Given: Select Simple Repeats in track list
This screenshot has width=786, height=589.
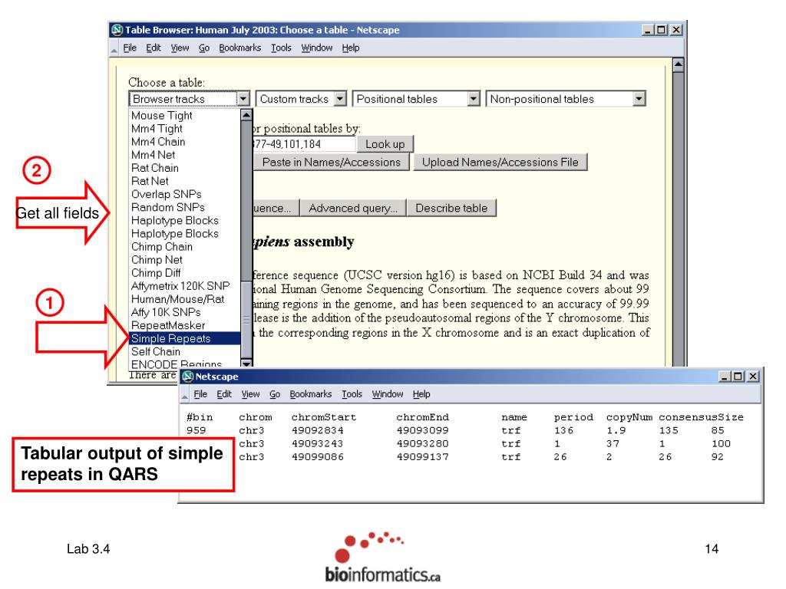Looking at the screenshot, I should [x=184, y=338].
